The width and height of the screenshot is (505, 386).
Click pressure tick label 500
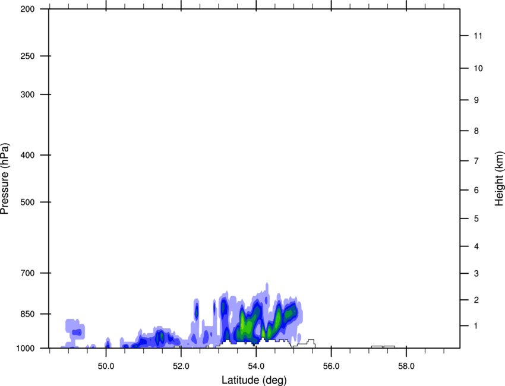pyautogui.click(x=27, y=202)
